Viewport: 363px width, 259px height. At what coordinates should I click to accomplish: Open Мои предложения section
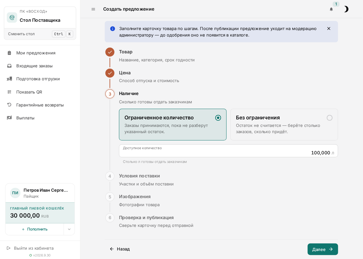click(x=40, y=53)
